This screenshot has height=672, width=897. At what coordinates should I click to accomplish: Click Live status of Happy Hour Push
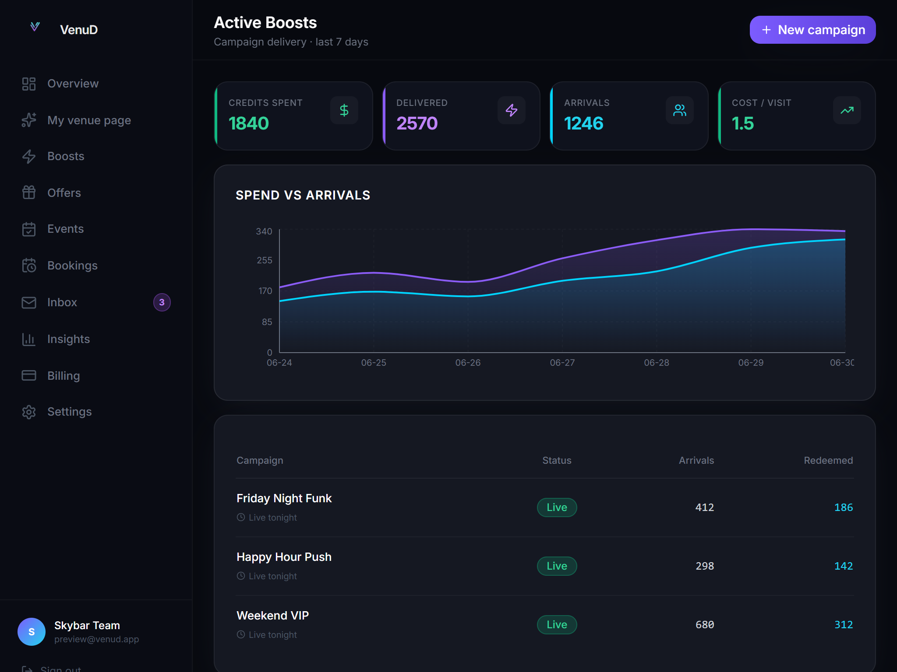point(557,566)
